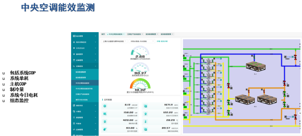Click the 设备能效 chart icon in sidebar
Screen dimensions: 302x136
74,66
